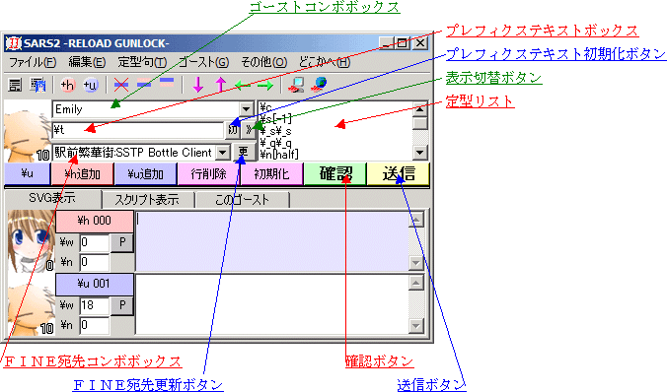Click the magenta up arrow icon

click(220, 85)
